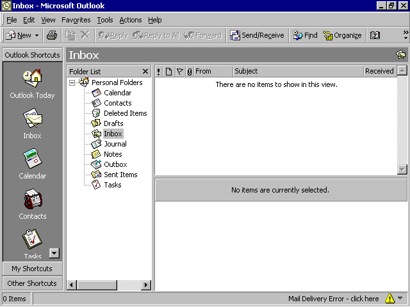The image size is (410, 307).
Task: Select Sent Items folder
Action: [120, 175]
